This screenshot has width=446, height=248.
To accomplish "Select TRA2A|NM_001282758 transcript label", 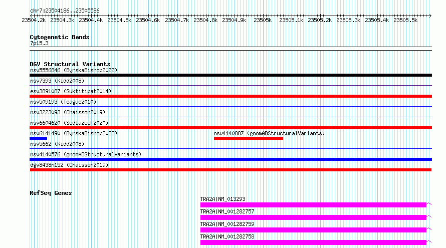I will tap(228, 236).
